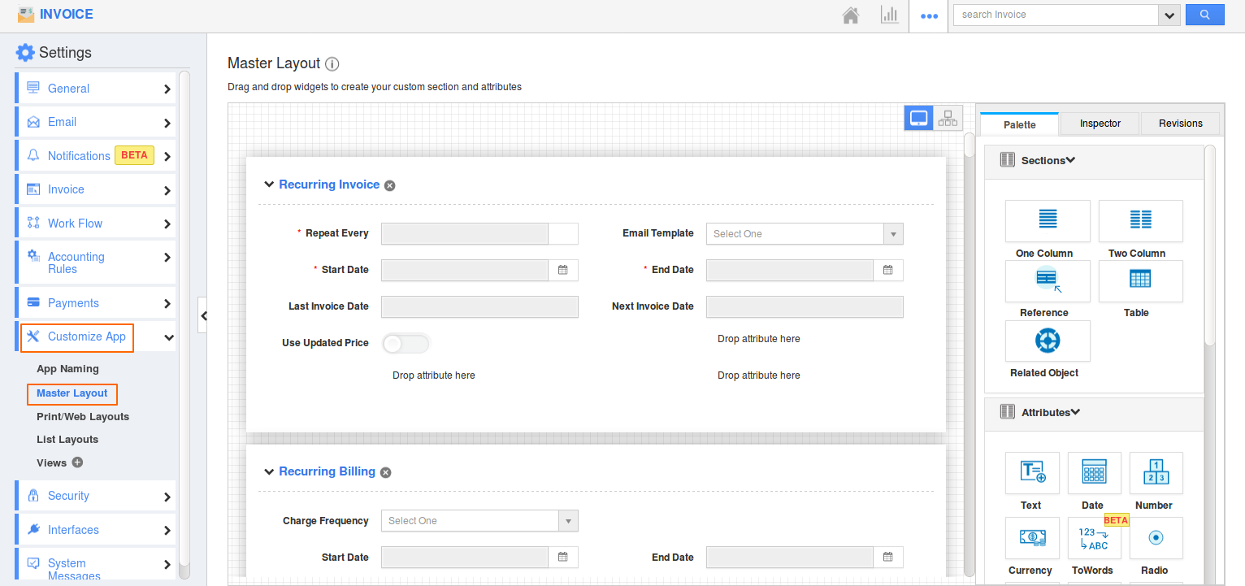Screen dimensions: 1245x586
Task: Click the Next Invoice Date field
Action: pos(805,307)
